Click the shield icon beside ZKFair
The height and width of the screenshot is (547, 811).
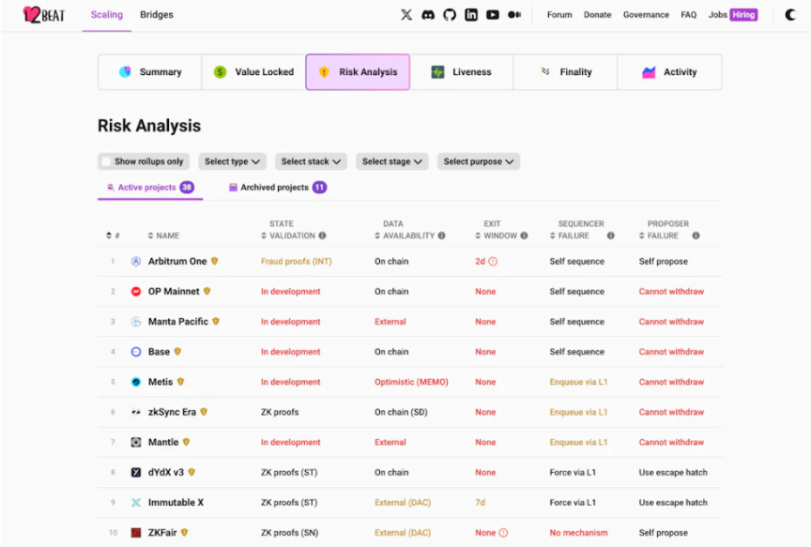click(x=184, y=532)
